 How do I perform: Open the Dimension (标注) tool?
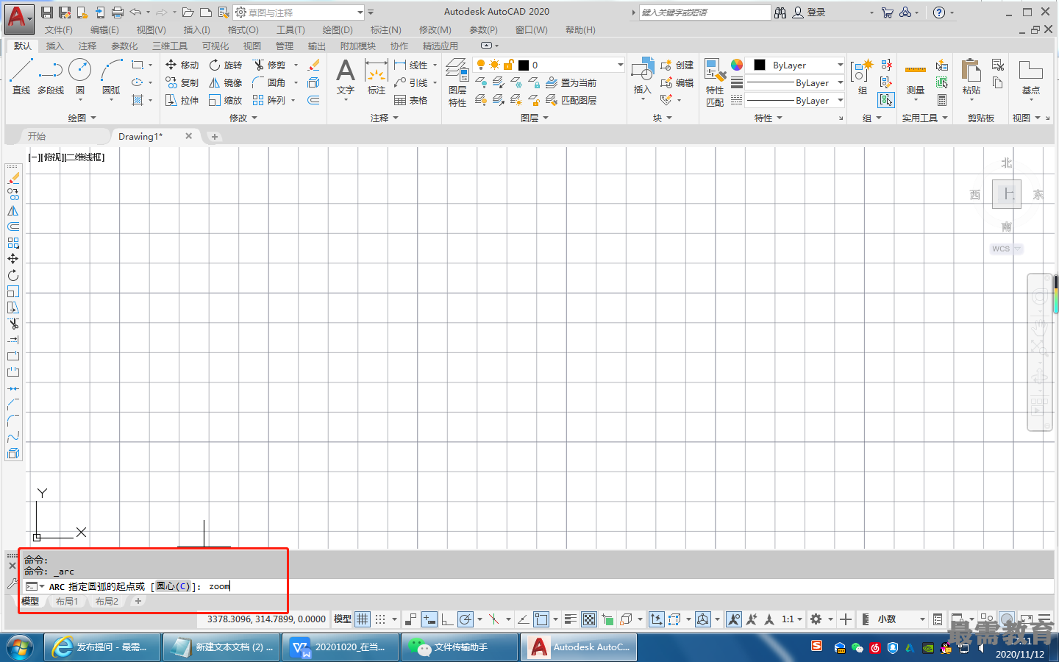377,77
